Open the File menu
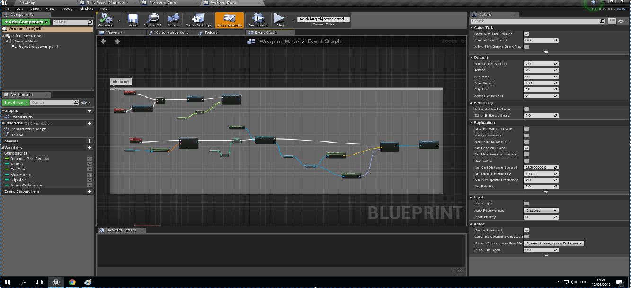 click(x=7, y=8)
